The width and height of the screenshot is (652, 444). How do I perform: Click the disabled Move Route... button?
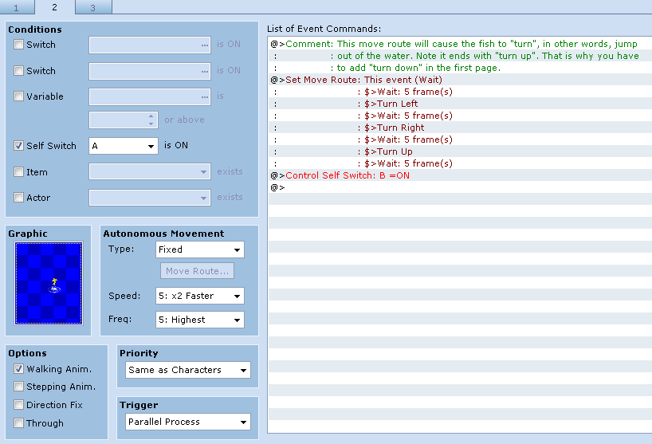[x=197, y=271]
